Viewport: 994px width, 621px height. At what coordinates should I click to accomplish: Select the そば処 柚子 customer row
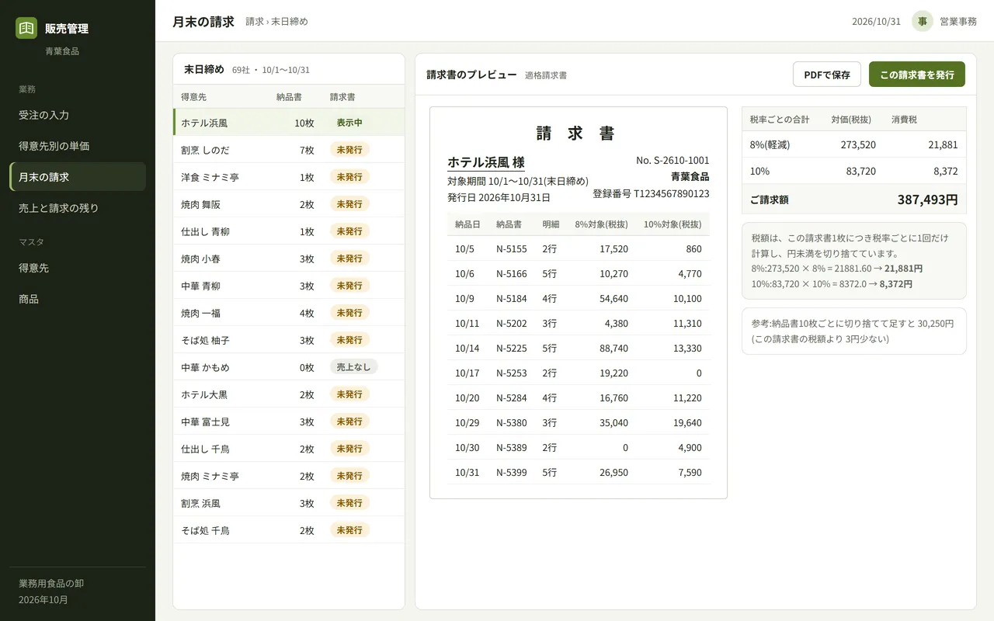(x=289, y=340)
